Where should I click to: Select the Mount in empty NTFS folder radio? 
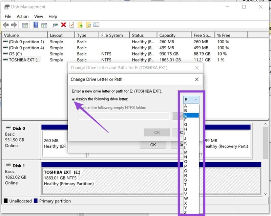(x=72, y=107)
